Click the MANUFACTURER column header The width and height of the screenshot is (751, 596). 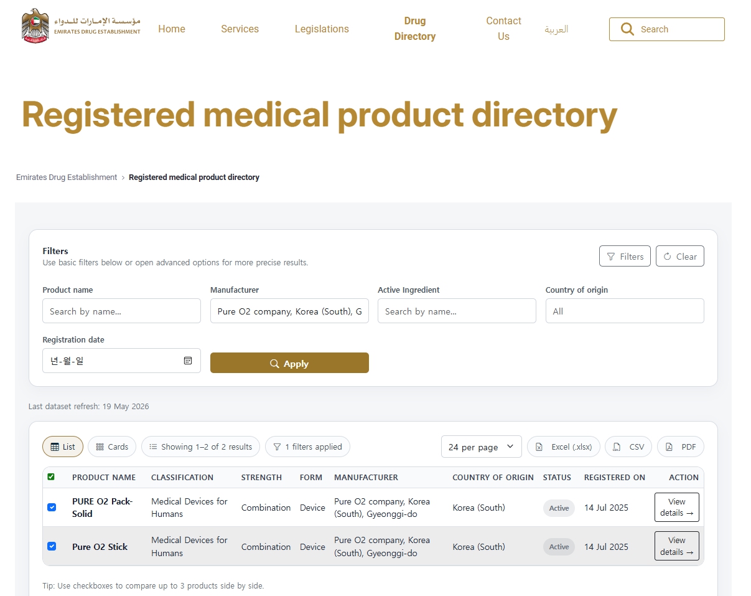[x=366, y=478]
